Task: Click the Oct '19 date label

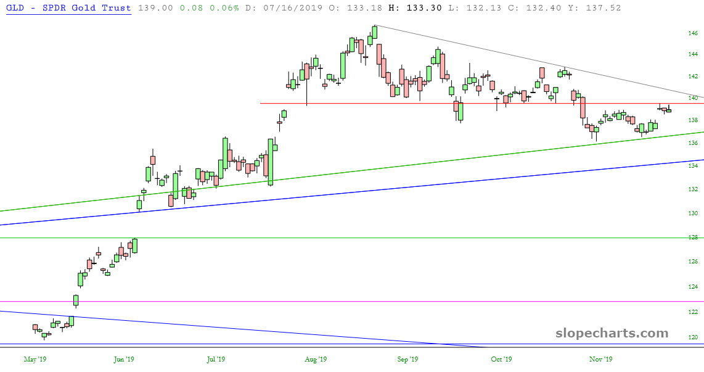Action: point(501,359)
